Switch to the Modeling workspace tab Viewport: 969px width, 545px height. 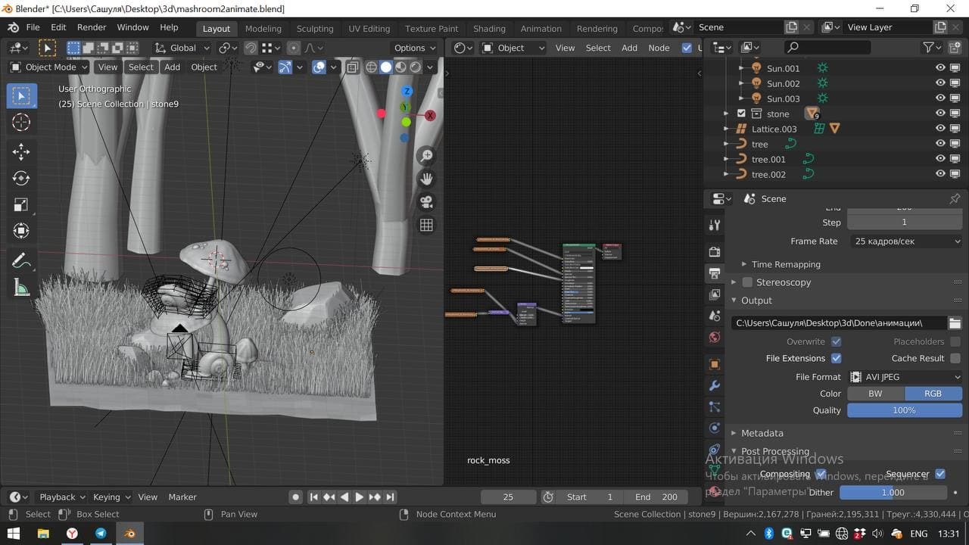[x=263, y=29]
